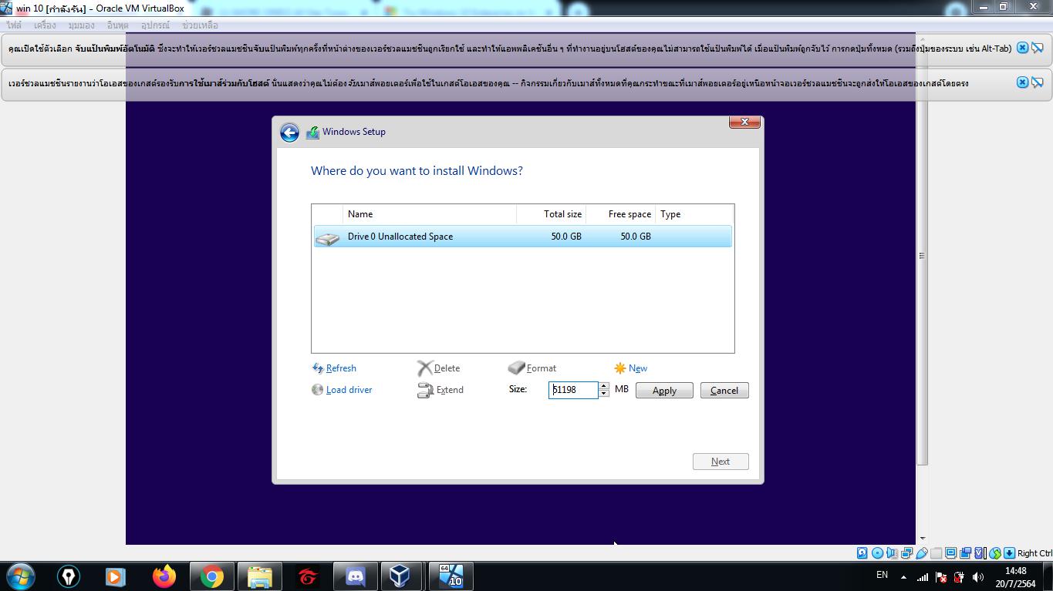Screen dimensions: 1053x591
Task: Open the อินพุต (Input) menu
Action: pos(118,25)
